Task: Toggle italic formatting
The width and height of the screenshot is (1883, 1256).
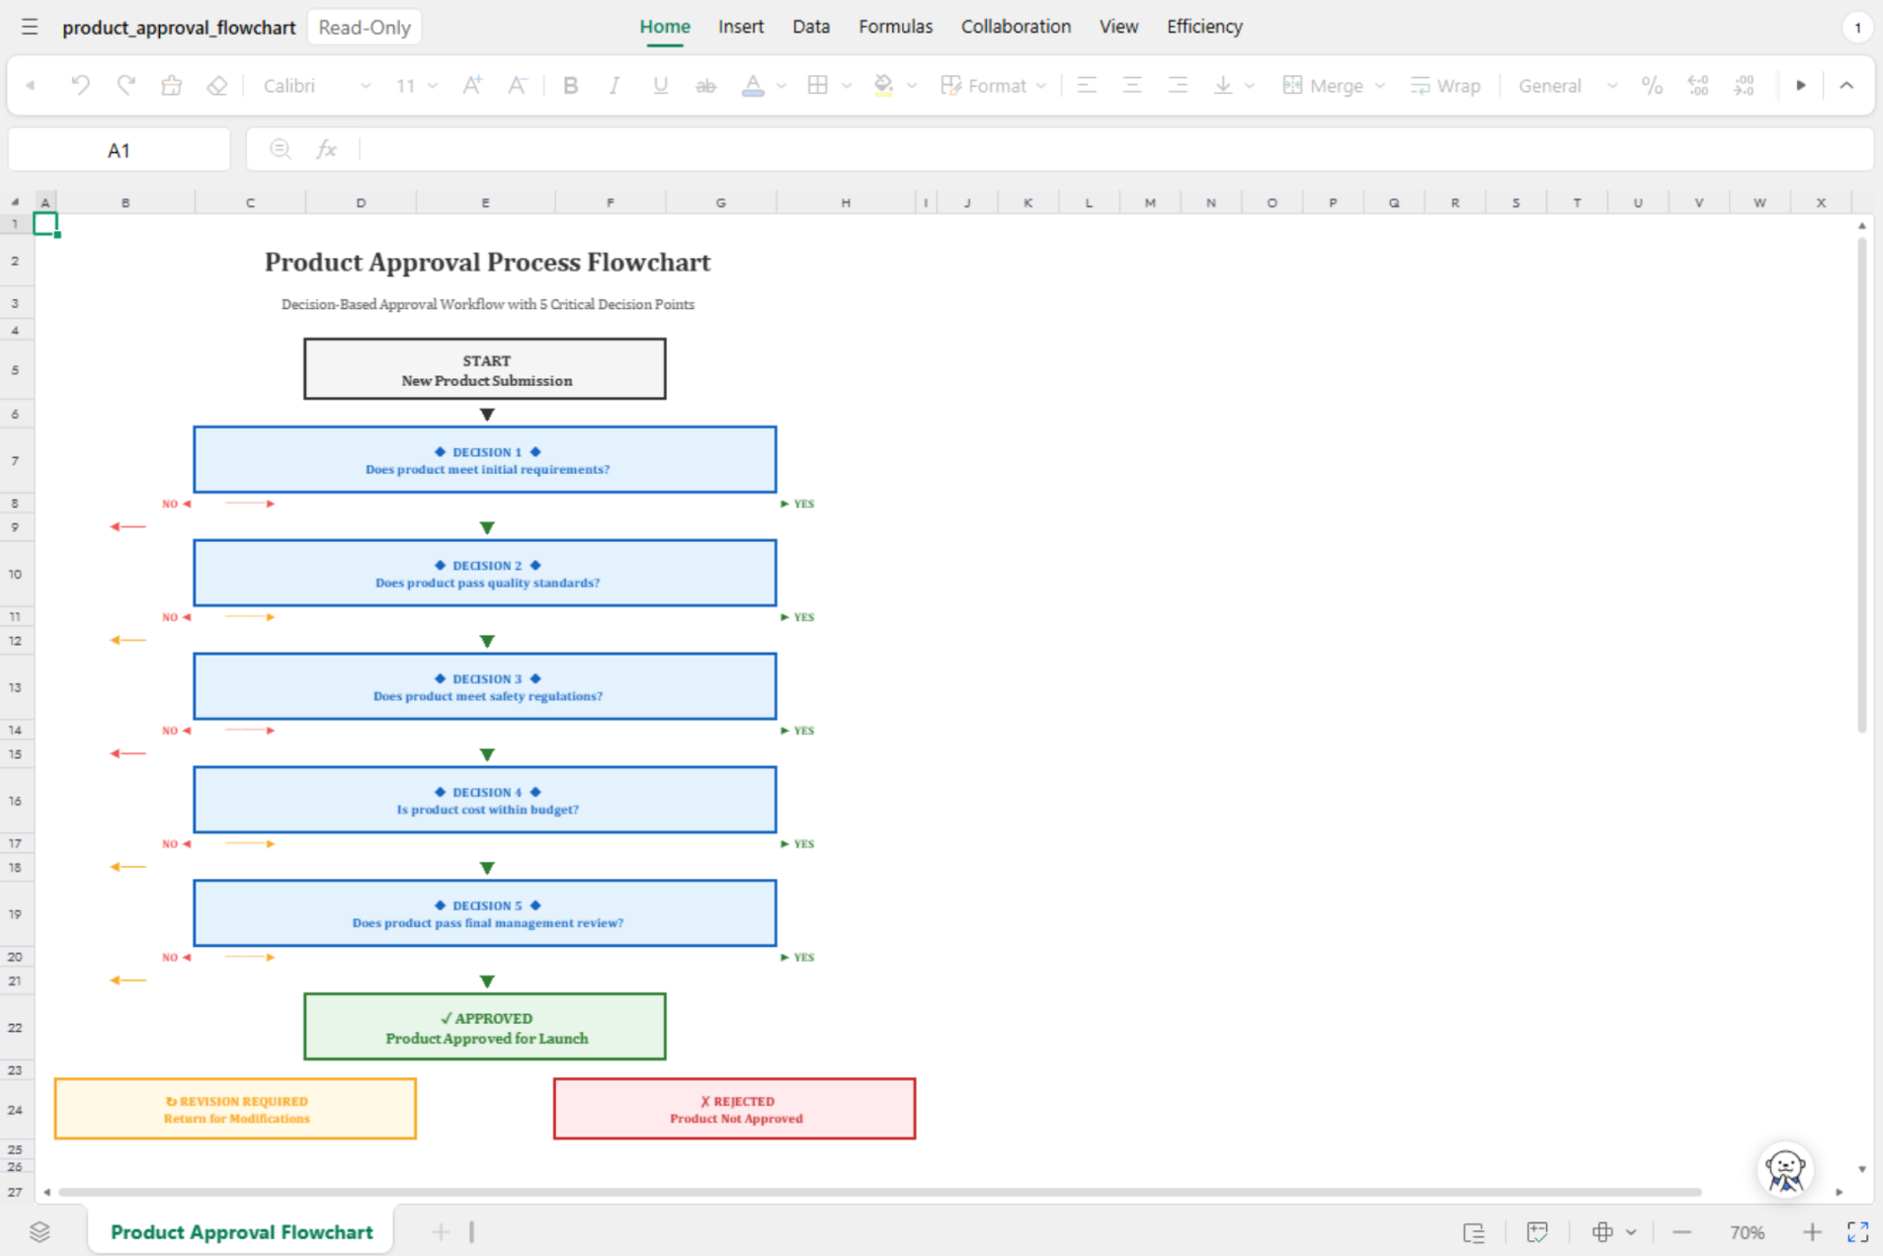Action: coord(614,86)
